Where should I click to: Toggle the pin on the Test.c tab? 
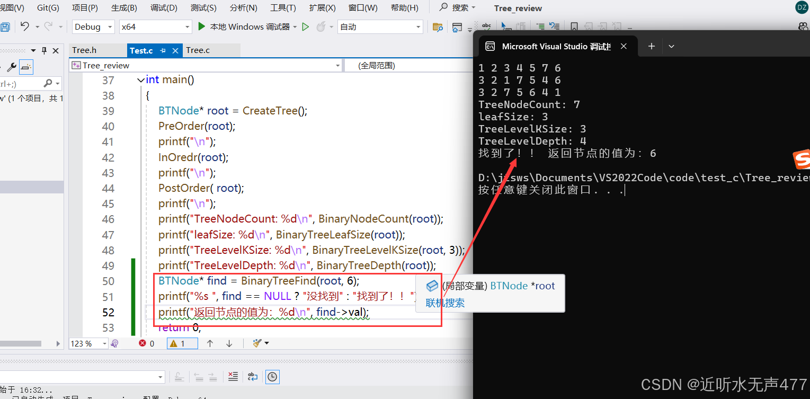pyautogui.click(x=164, y=50)
